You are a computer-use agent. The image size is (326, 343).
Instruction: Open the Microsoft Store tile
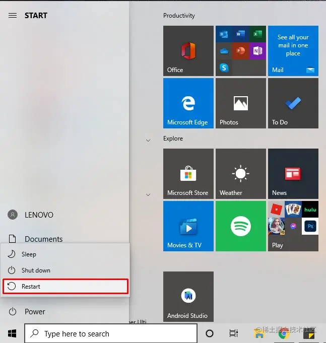[x=188, y=174]
